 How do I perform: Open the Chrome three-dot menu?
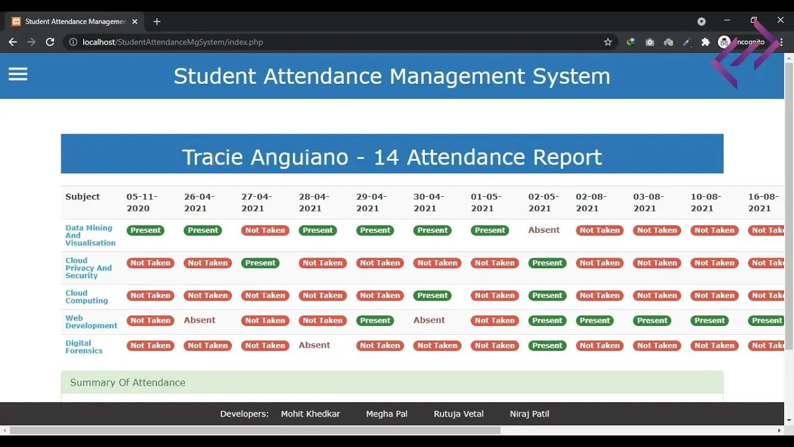click(x=781, y=42)
